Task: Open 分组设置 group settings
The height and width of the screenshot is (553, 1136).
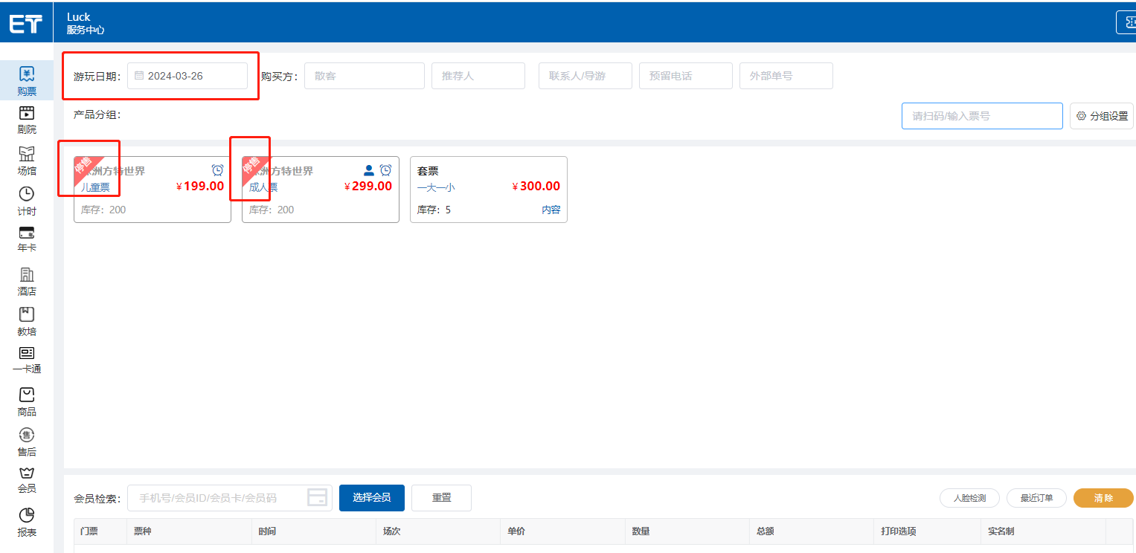Action: point(1102,116)
